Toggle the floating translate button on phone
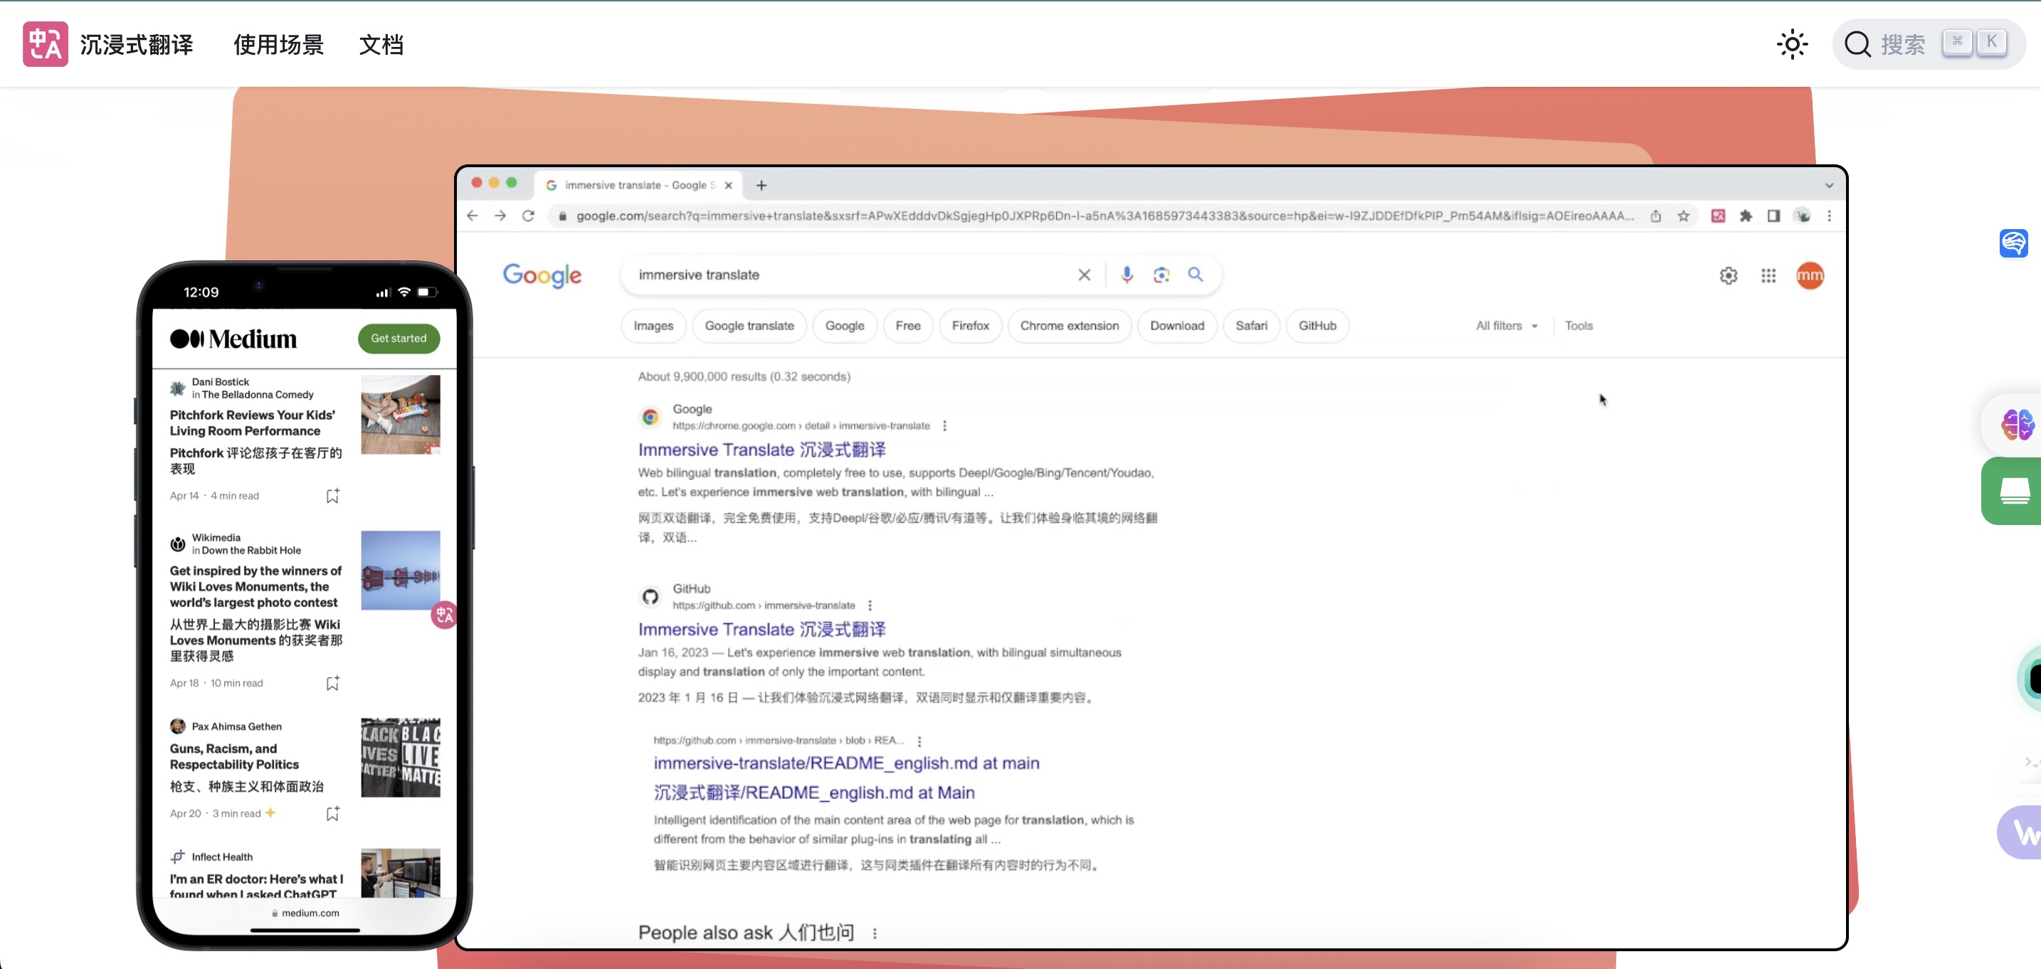This screenshot has width=2041, height=969. pos(443,615)
